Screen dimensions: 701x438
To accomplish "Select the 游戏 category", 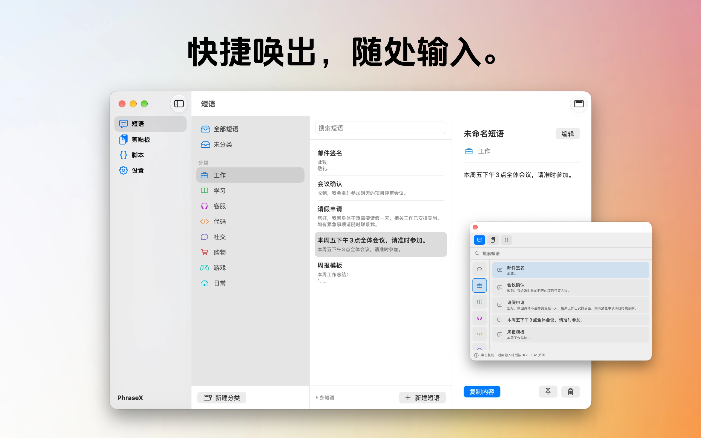I will pyautogui.click(x=250, y=268).
